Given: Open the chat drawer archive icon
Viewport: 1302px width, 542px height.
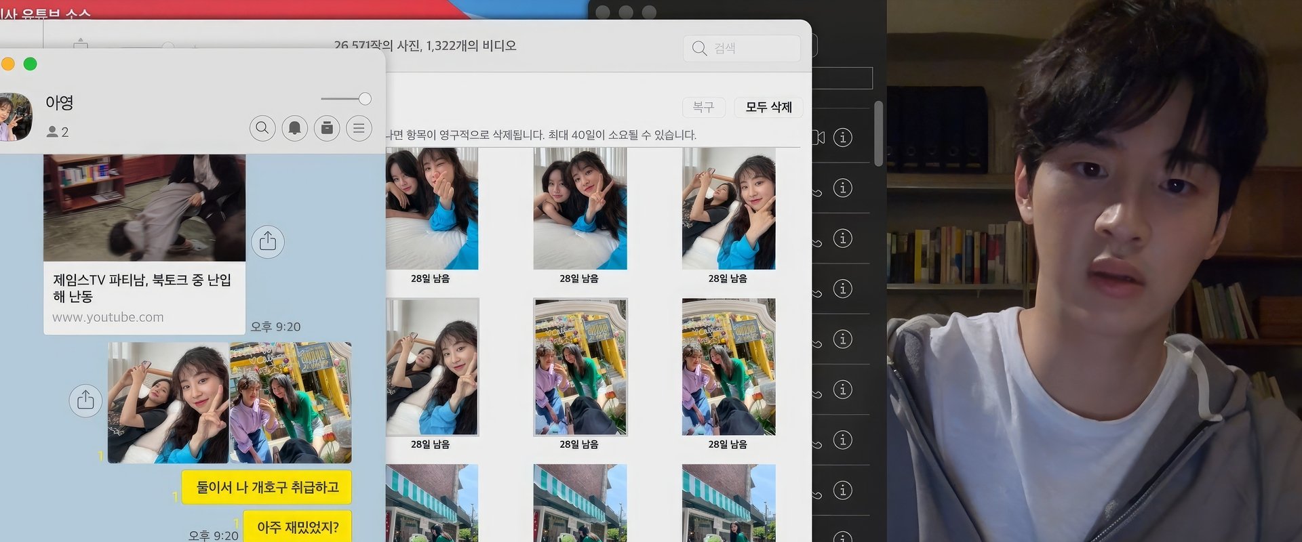Looking at the screenshot, I should pyautogui.click(x=327, y=127).
